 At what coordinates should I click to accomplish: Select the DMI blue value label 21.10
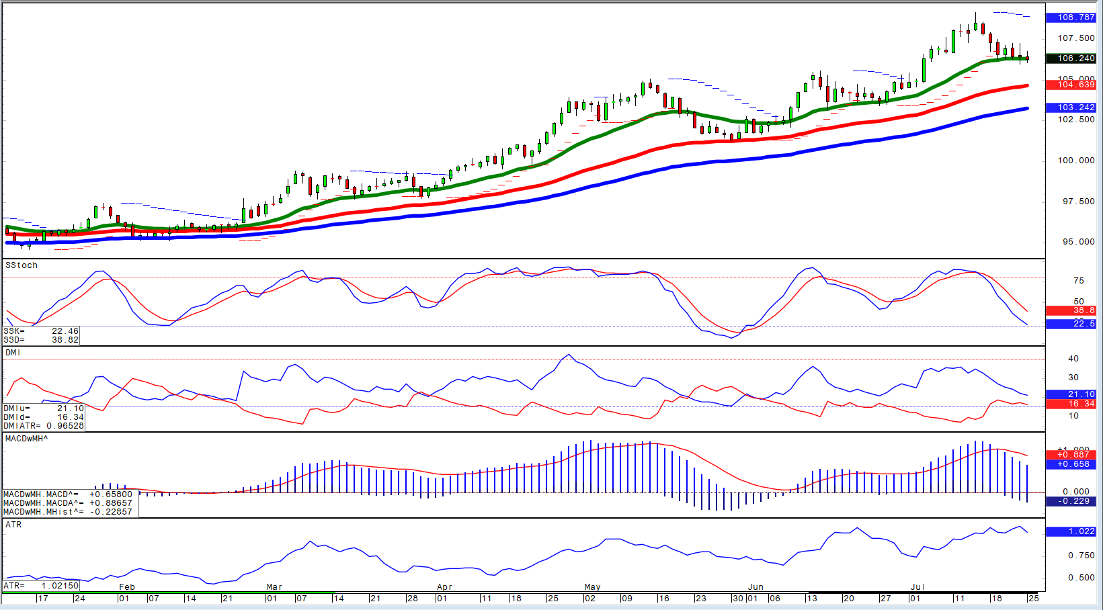[1071, 394]
